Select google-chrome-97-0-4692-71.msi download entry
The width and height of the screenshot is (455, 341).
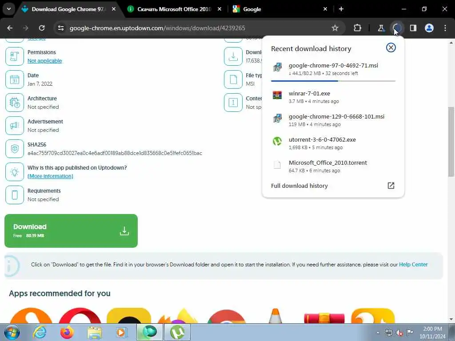[333, 69]
